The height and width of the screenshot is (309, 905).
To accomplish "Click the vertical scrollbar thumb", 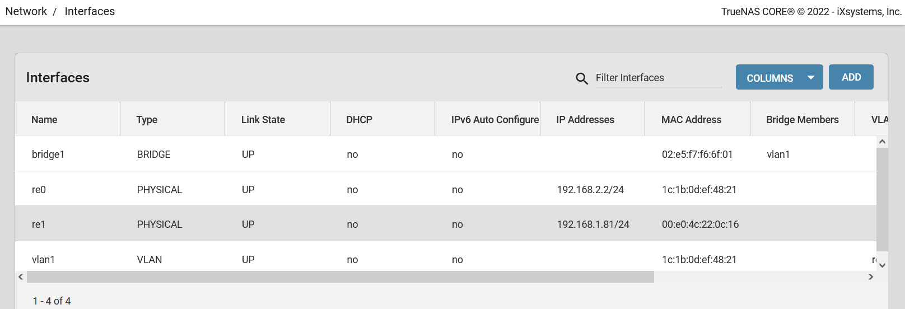I will 882,199.
